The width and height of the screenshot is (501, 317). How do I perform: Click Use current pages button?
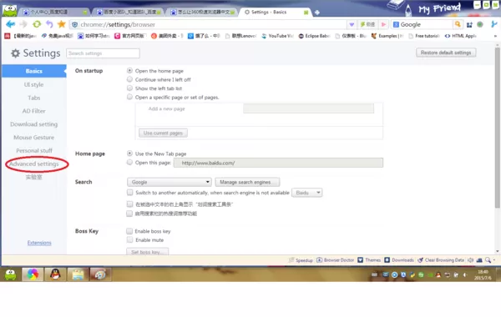pyautogui.click(x=163, y=133)
